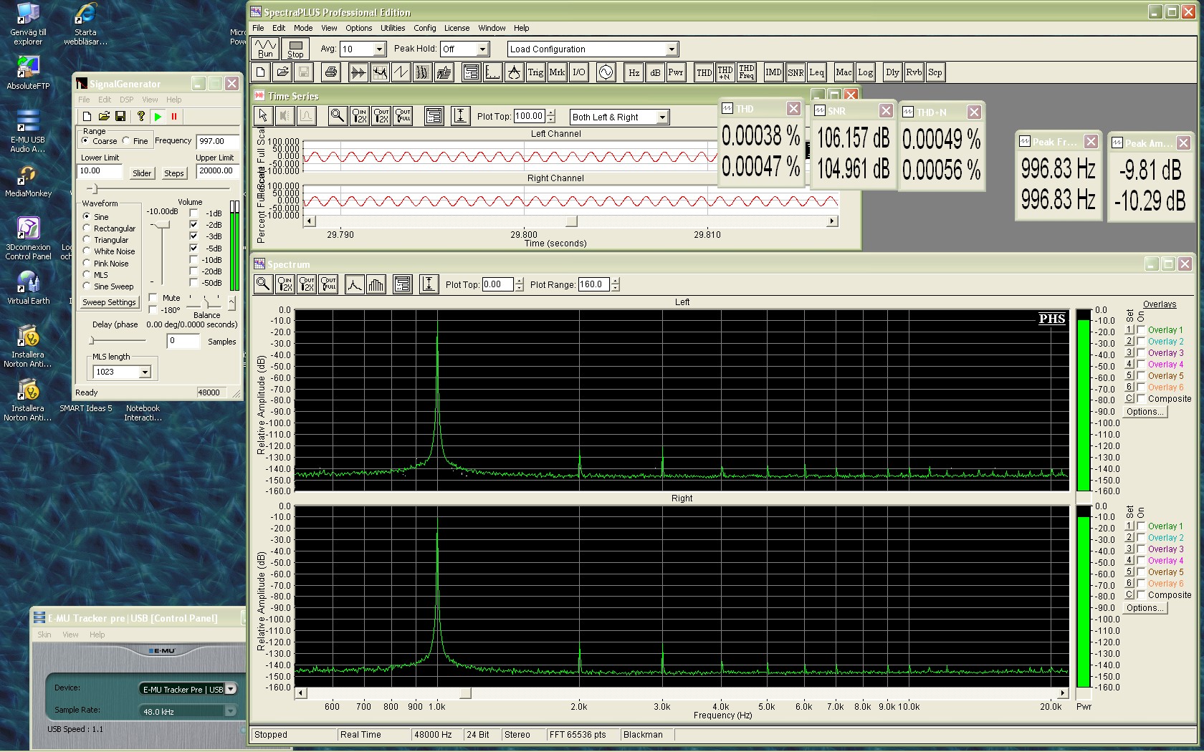Image resolution: width=1204 pixels, height=752 pixels.
Task: Toggle the -180° phase checkbox
Action: coord(153,310)
